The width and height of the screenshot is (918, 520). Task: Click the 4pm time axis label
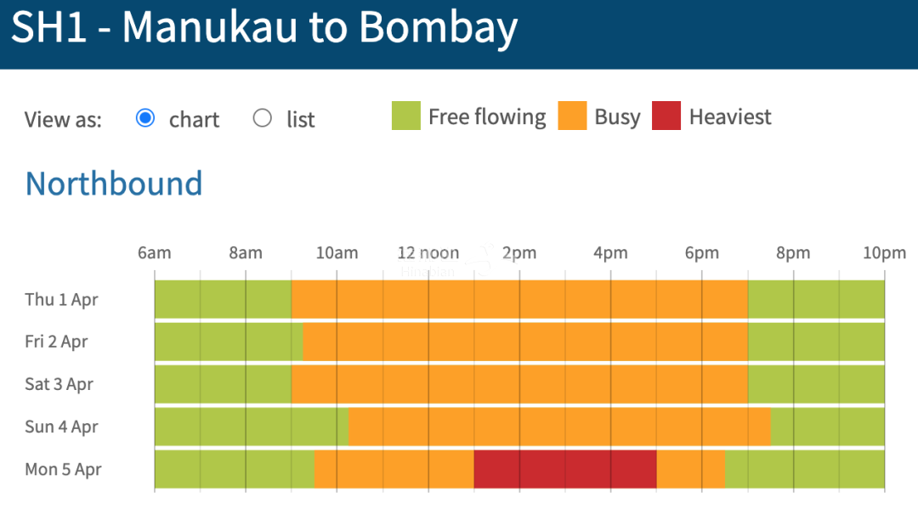tap(610, 253)
